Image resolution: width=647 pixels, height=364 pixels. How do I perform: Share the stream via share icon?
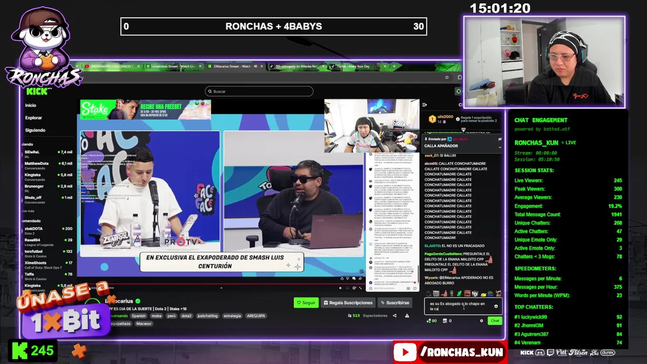395,315
